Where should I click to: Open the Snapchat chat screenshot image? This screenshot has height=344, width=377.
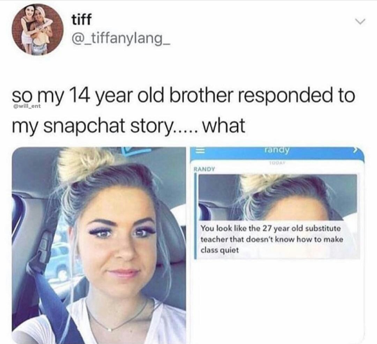[277, 246]
